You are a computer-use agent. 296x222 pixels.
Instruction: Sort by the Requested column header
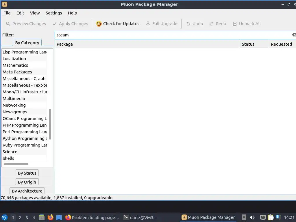[282, 44]
